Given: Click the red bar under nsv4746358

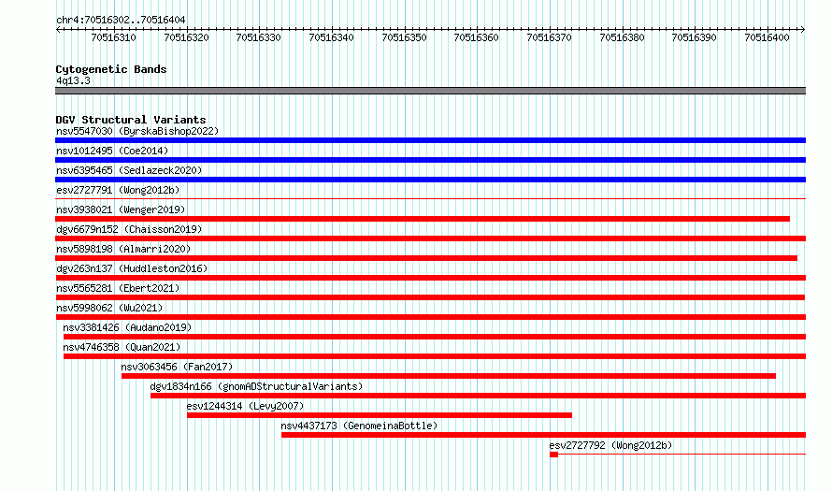Looking at the screenshot, I should [x=435, y=356].
